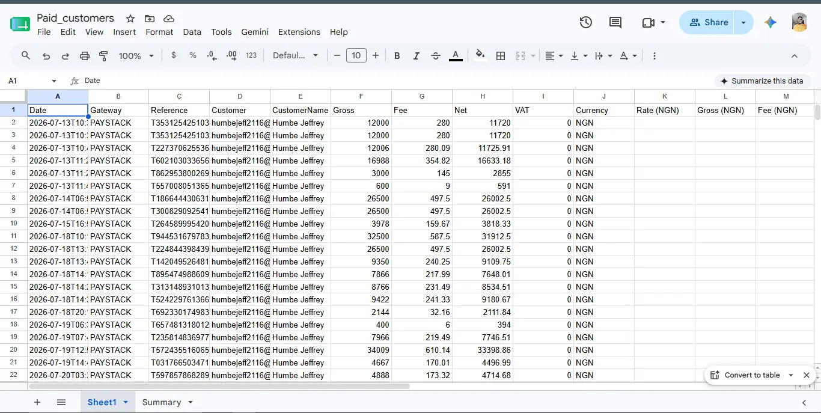The image size is (821, 413).
Task: Click the Tools menu
Action: coord(221,32)
